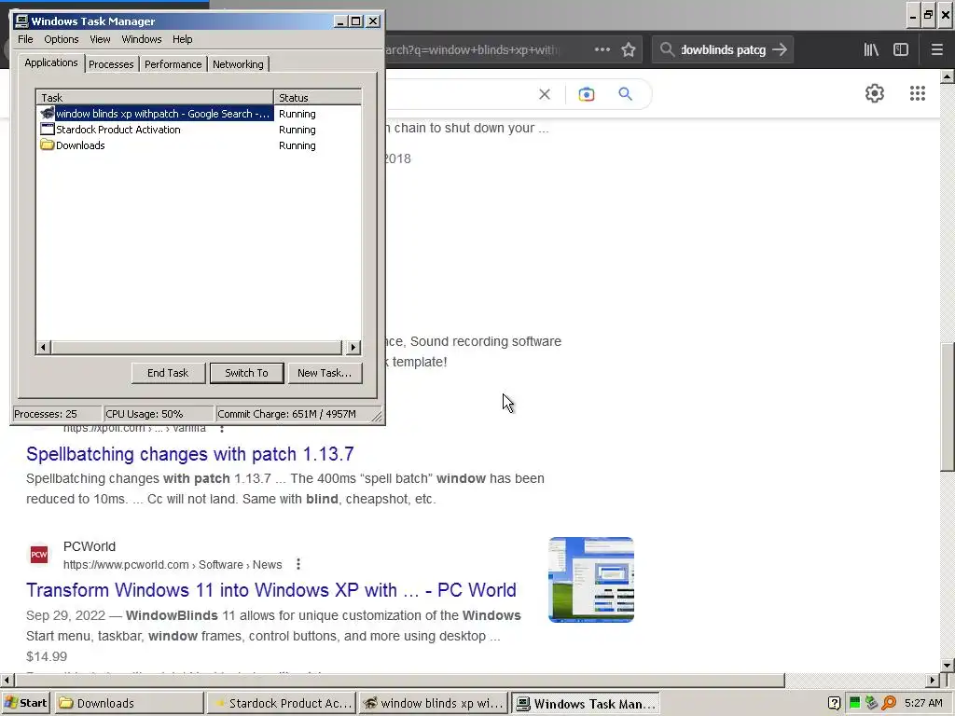This screenshot has width=955, height=716.
Task: Toggle the browser sidebar icon
Action: pyautogui.click(x=901, y=50)
